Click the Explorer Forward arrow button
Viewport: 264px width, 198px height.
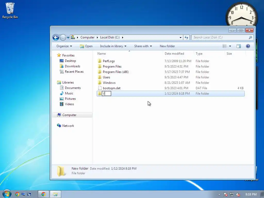63,37
